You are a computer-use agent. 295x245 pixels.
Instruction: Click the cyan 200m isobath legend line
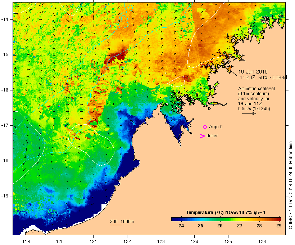click(x=116, y=225)
